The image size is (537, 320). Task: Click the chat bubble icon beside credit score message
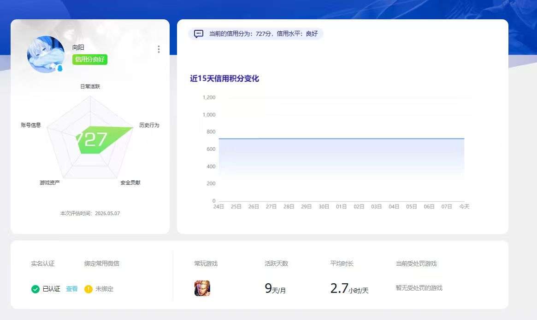click(199, 34)
